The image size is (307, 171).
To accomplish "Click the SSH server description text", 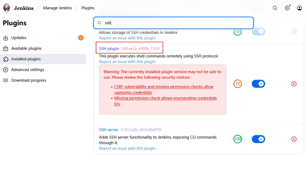I will [x=158, y=140].
